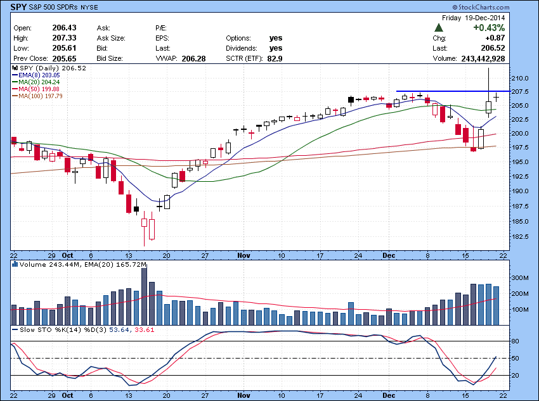Image resolution: width=539 pixels, height=401 pixels.
Task: Click the yes value next to Dividends
Action: click(276, 48)
